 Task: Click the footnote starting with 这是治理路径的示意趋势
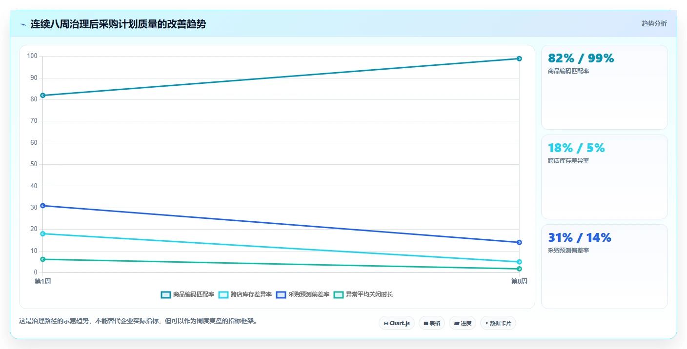[138, 321]
